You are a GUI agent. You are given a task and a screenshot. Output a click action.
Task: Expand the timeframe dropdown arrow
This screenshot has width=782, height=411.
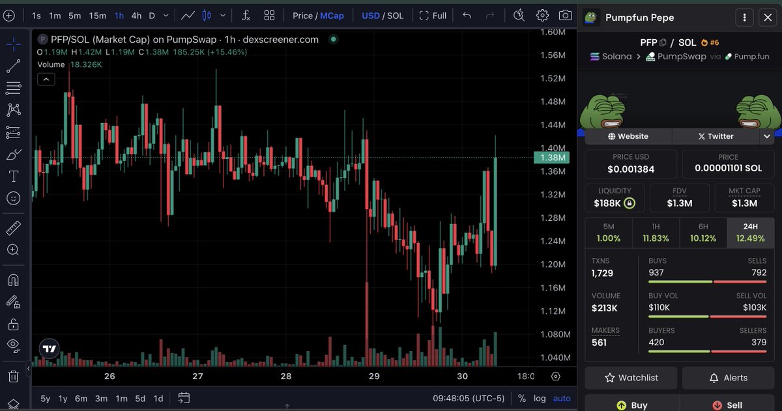[x=166, y=16]
